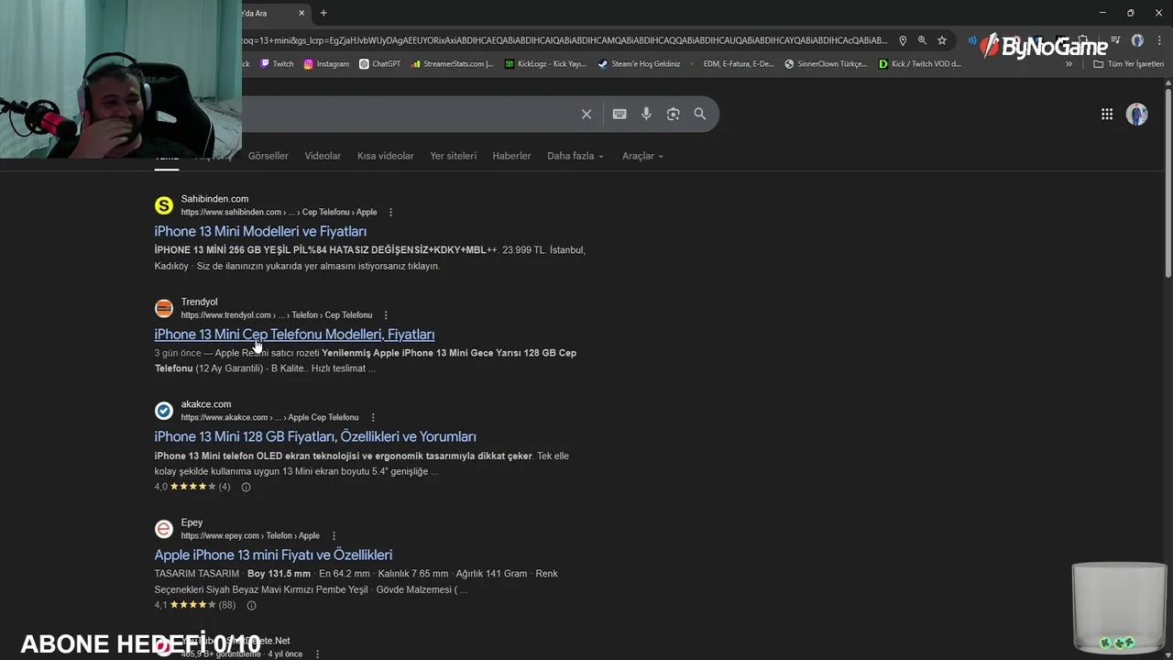Image resolution: width=1173 pixels, height=660 pixels.
Task: Expand the Daha fazla dropdown
Action: click(576, 156)
